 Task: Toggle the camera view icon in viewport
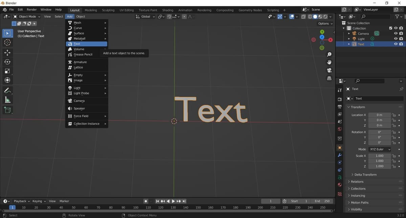coord(329,70)
